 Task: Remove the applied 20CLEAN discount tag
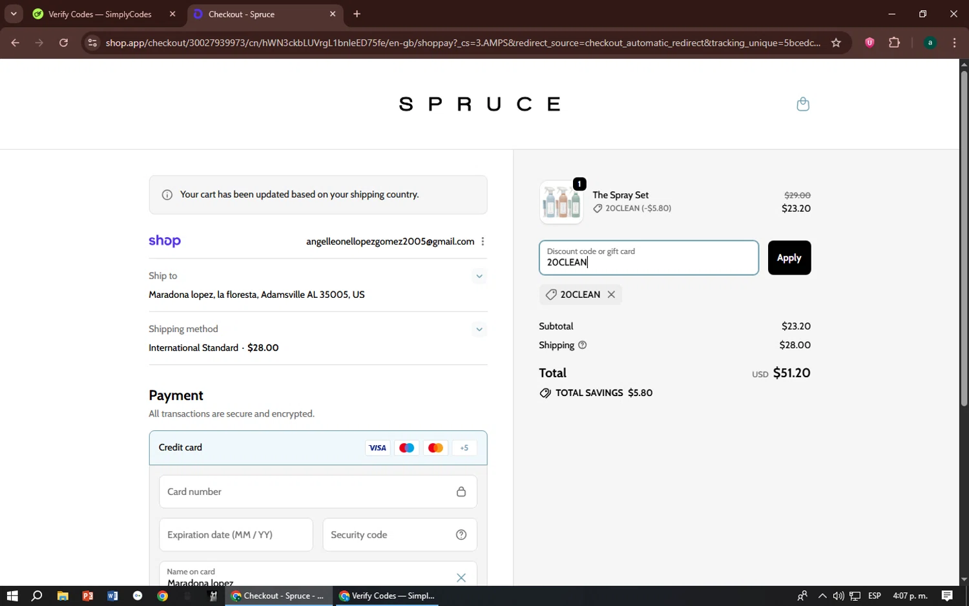611,295
